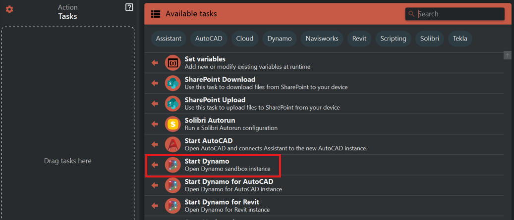The height and width of the screenshot is (220, 514).
Task: Add SharePoint Download using its arrow
Action: point(155,83)
